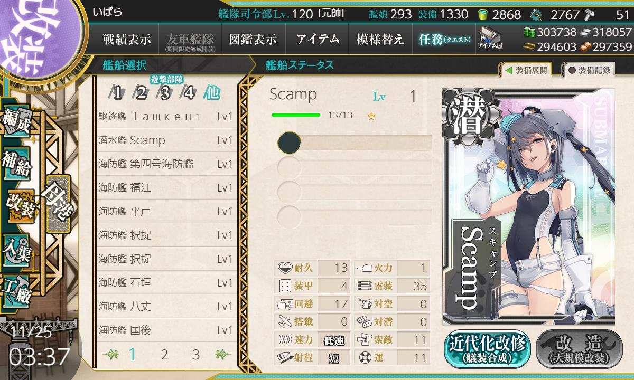Click the first equipment slot circle
This screenshot has height=380, width=634.
point(289,143)
